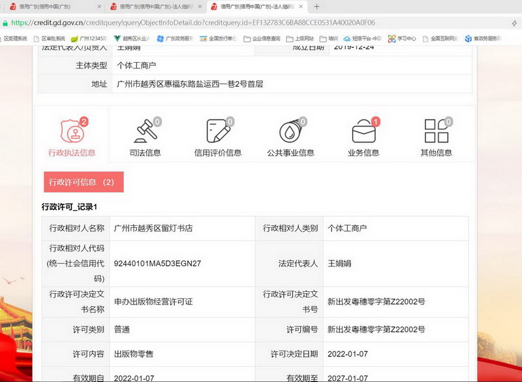Select the 信用评价信息 document icon
522x382 pixels.
(218, 131)
